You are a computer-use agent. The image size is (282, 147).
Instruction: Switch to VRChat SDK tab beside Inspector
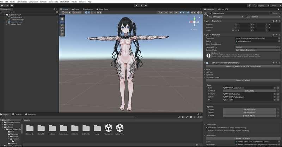click(x=223, y=9)
